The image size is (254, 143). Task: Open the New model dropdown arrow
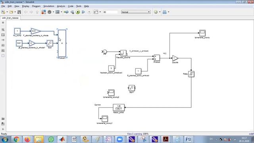(7, 12)
